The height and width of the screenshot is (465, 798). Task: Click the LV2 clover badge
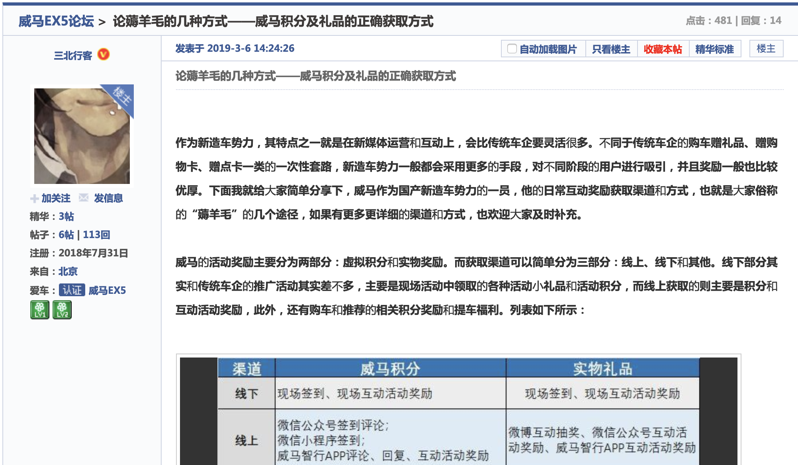62,310
